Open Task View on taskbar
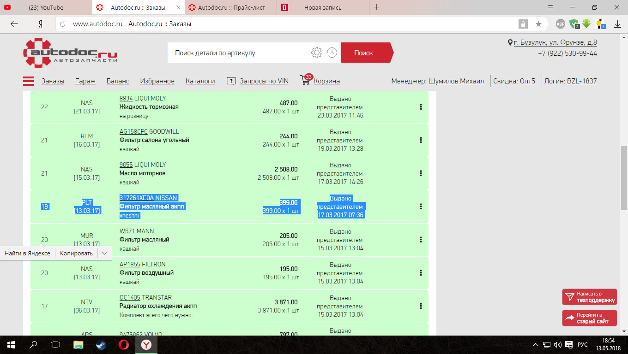Screen dimensions: 628x354 [x=55, y=344]
